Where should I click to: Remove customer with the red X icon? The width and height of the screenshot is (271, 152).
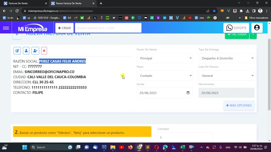pyautogui.click(x=44, y=51)
